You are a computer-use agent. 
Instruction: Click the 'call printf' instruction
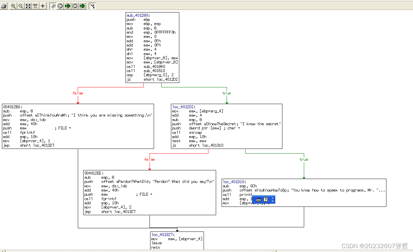pyautogui.click(x=238, y=195)
